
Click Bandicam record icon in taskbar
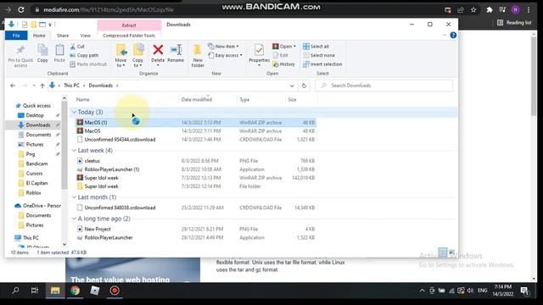[115, 291]
